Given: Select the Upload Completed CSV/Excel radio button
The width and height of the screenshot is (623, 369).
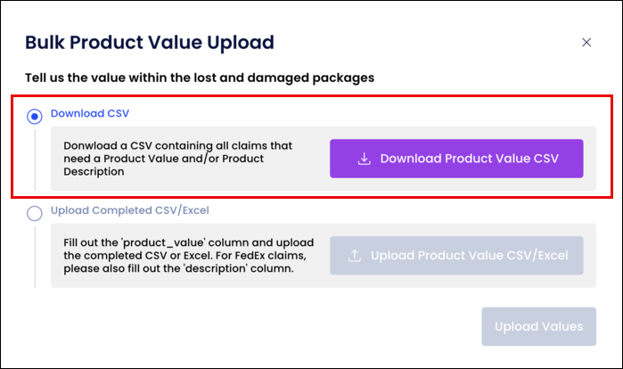Looking at the screenshot, I should pyautogui.click(x=35, y=213).
